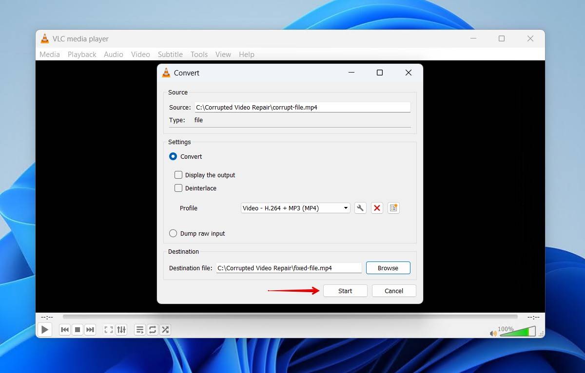585x373 pixels.
Task: Click Cancel in the Convert dialog
Action: point(394,291)
